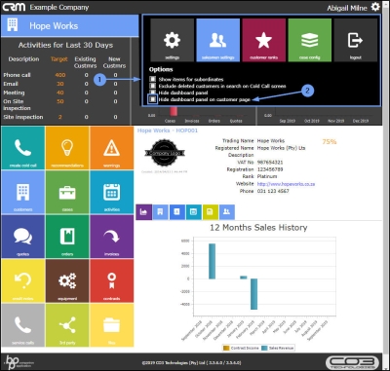Click the CRM logo in header

(x=14, y=7)
